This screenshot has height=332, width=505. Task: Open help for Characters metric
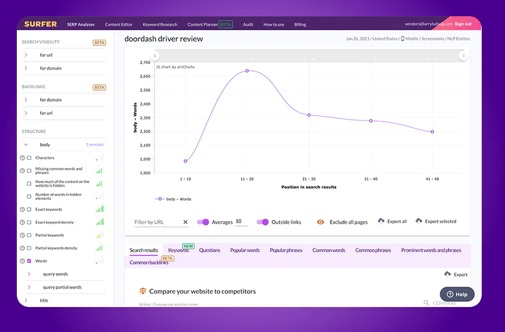[x=22, y=158]
